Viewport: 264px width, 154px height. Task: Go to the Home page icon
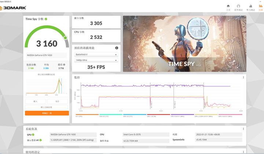point(228,6)
